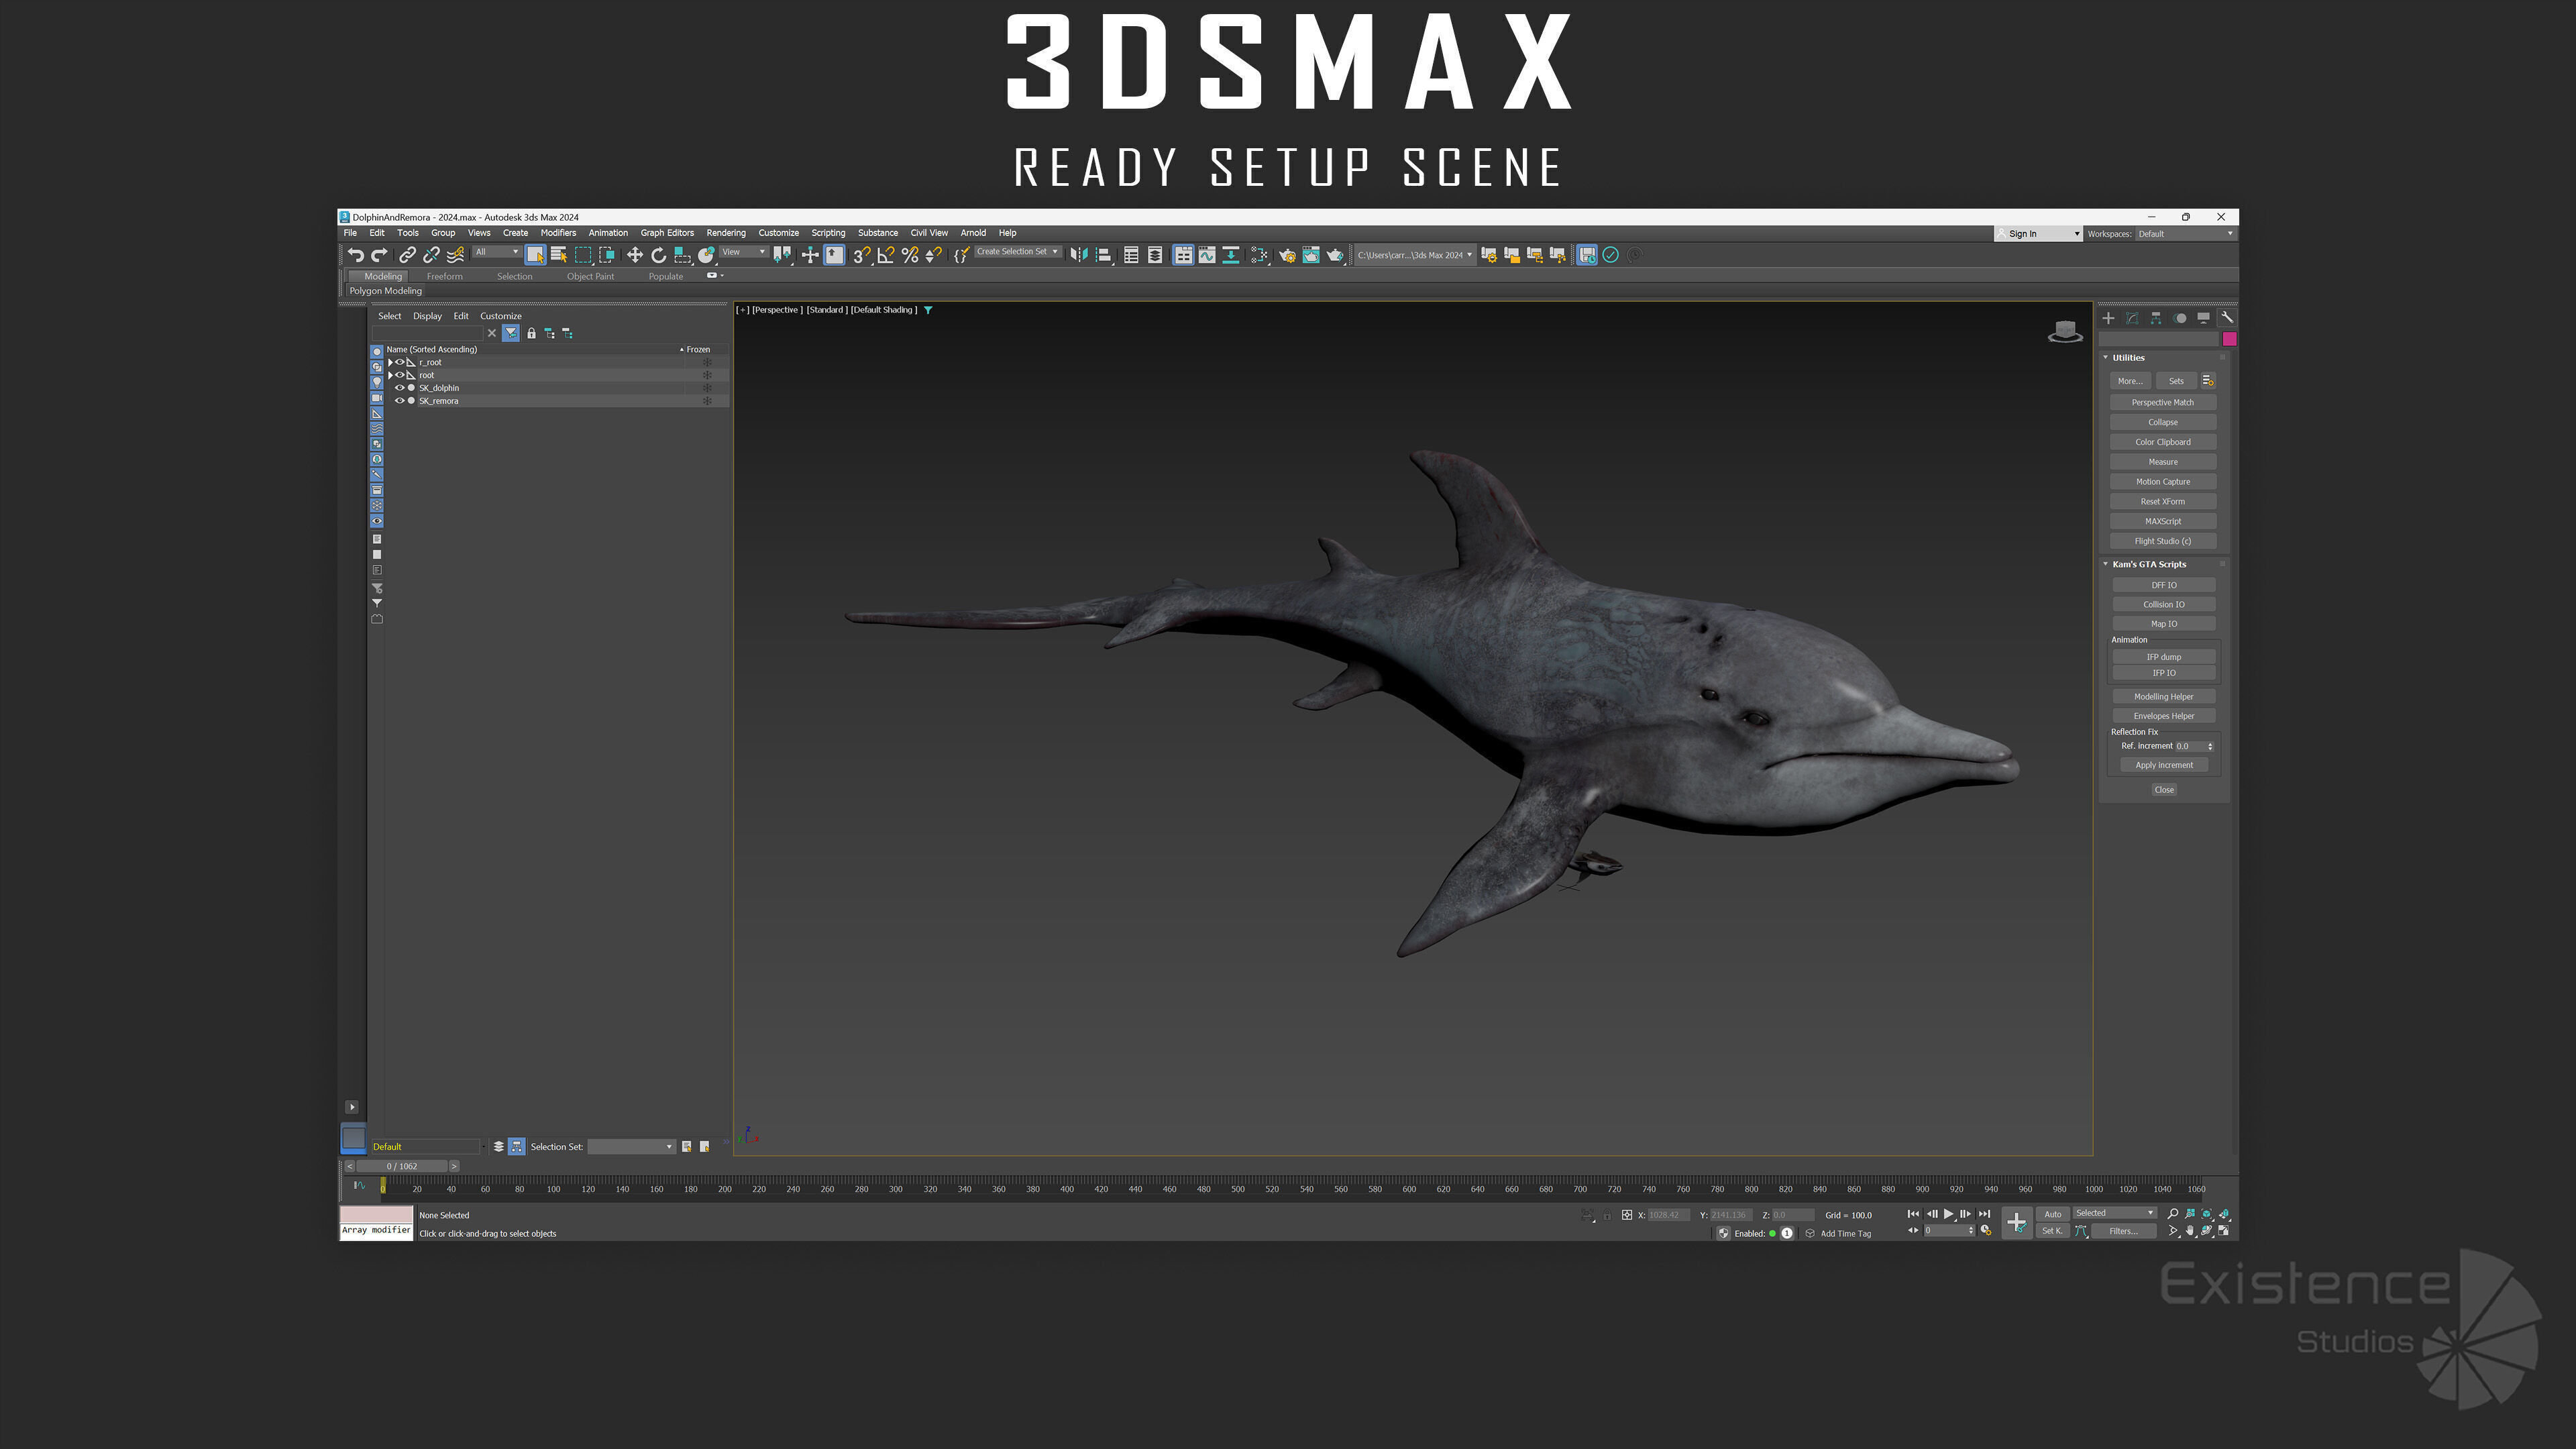This screenshot has width=2576, height=1449.
Task: Switch to the Object Paint ribbon tab
Action: pyautogui.click(x=590, y=277)
